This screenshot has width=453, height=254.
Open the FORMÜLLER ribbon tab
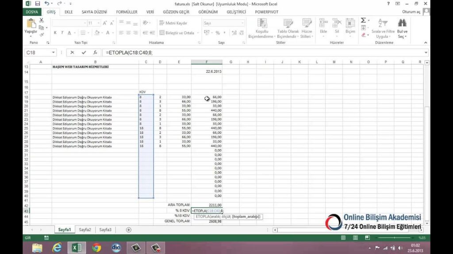[127, 12]
